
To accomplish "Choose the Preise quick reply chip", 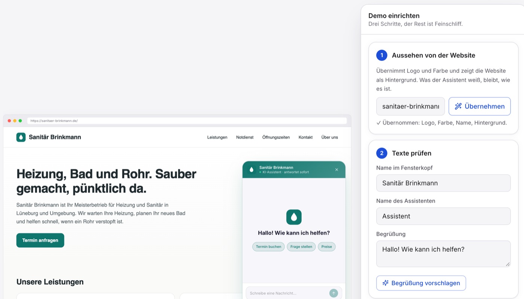I will pyautogui.click(x=327, y=247).
